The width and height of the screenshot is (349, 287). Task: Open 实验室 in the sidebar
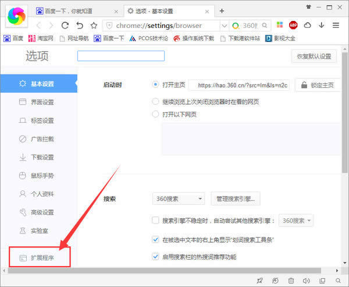(39, 231)
